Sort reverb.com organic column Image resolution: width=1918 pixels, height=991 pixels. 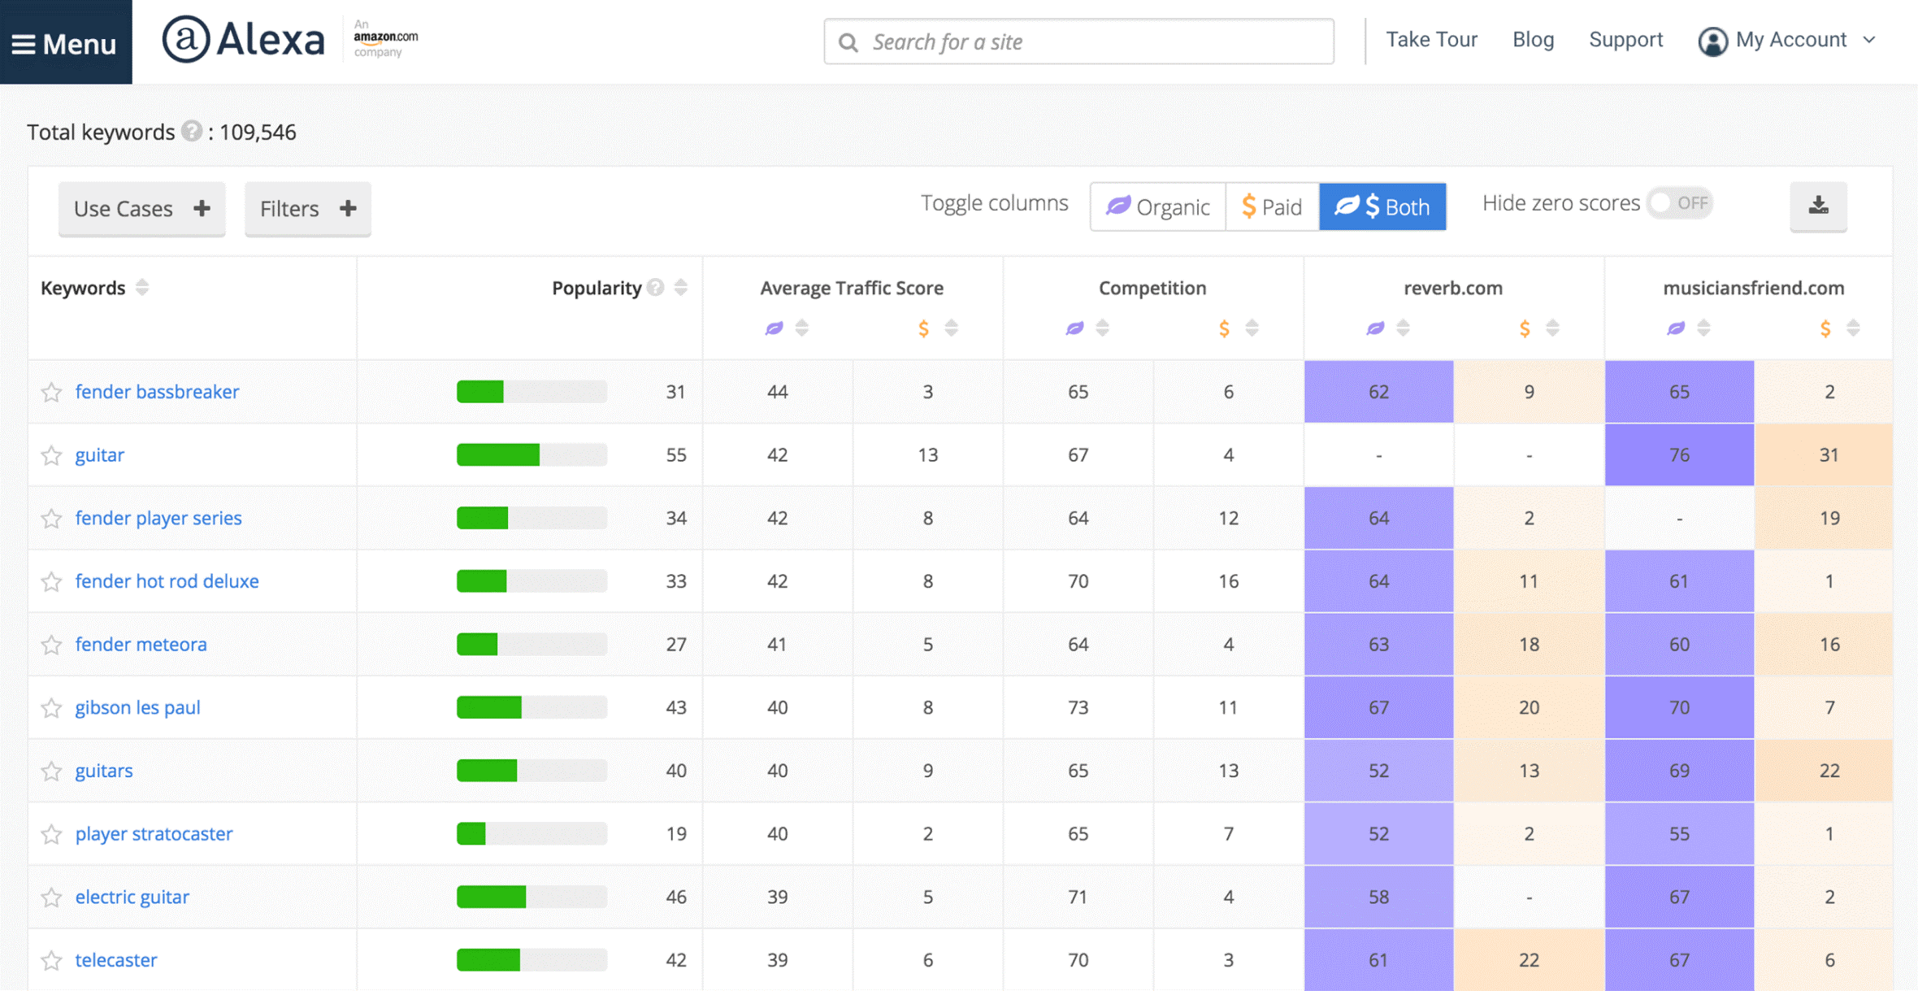1404,328
